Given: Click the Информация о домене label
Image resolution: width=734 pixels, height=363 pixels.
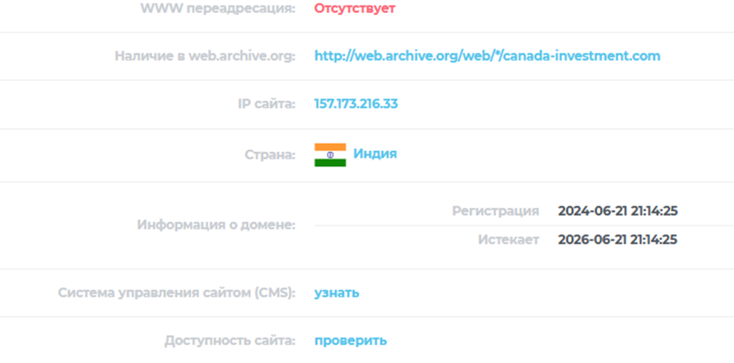Looking at the screenshot, I should pos(216,225).
